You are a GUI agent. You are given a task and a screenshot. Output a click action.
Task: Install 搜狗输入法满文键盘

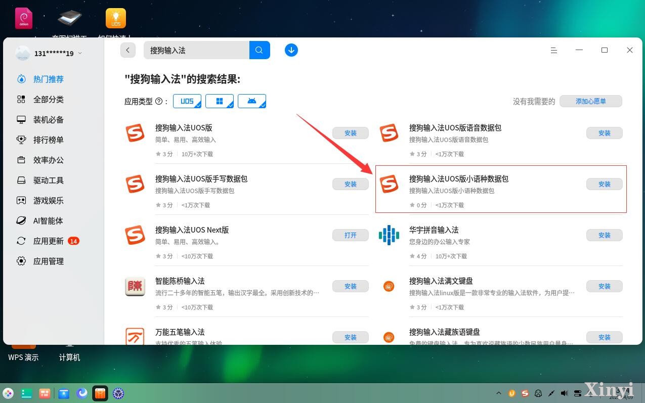point(605,286)
